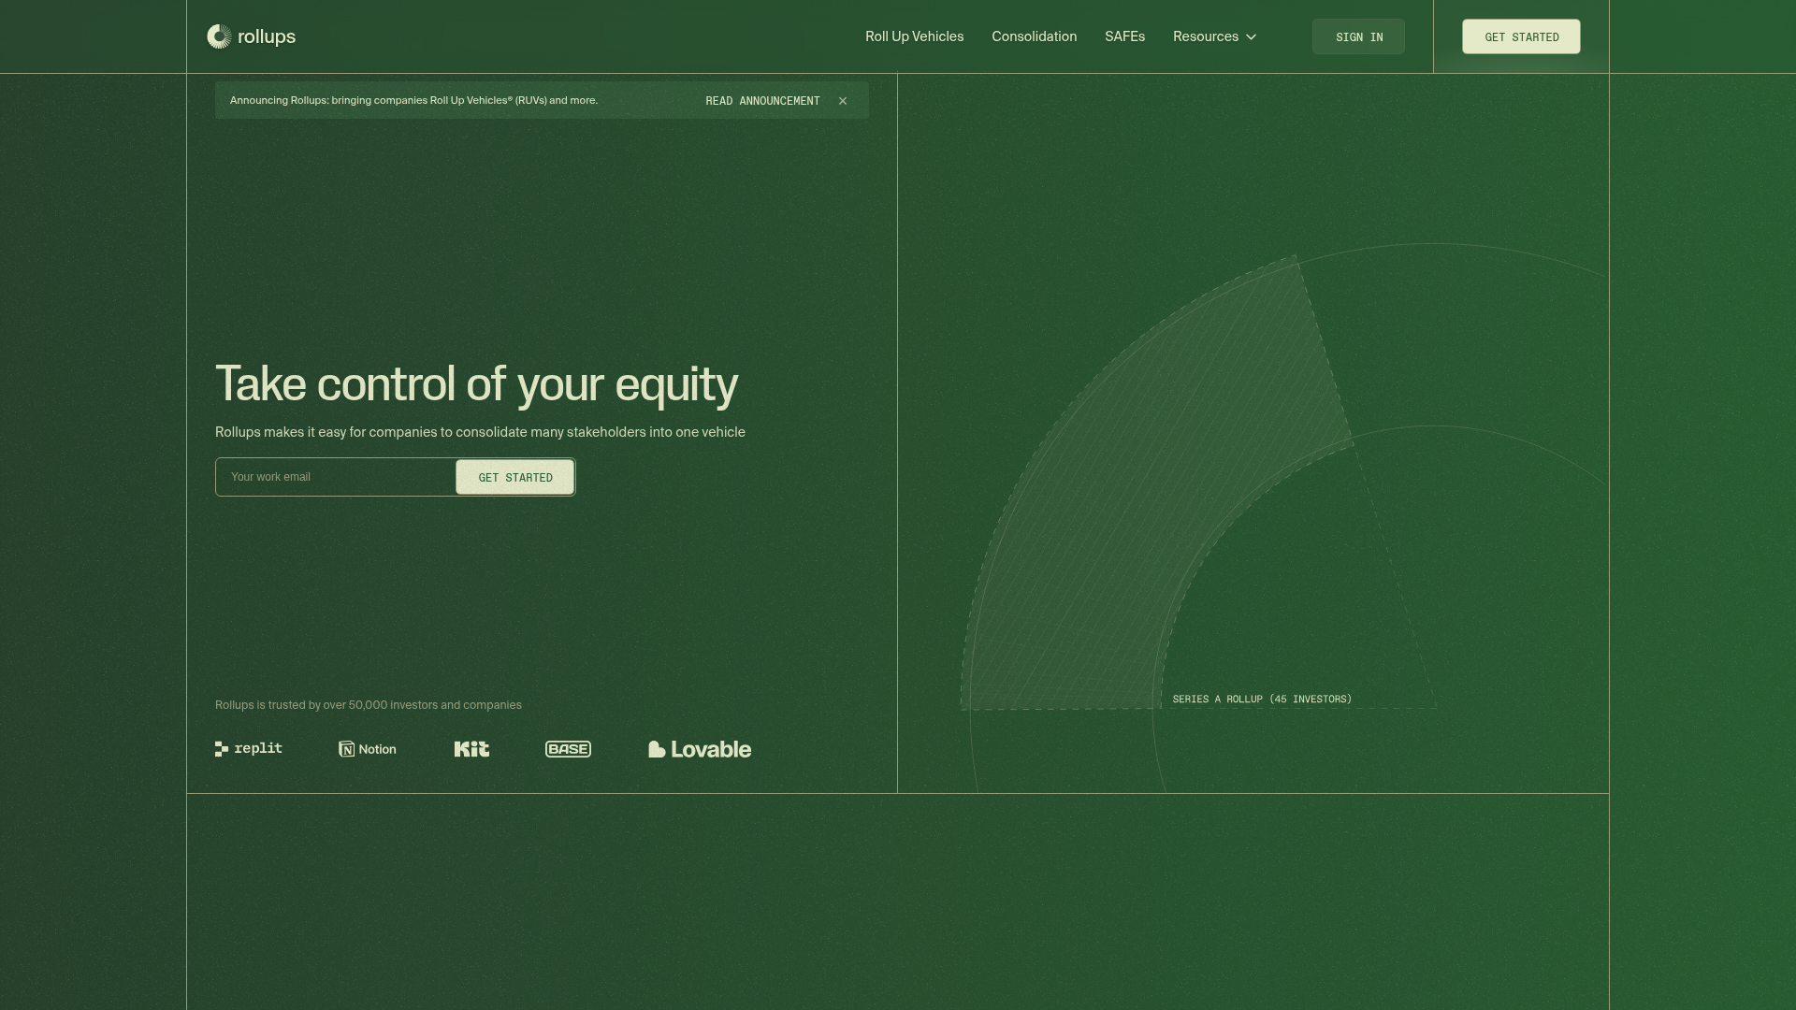The width and height of the screenshot is (1796, 1010).
Task: Click the Lovable logo
Action: (700, 749)
